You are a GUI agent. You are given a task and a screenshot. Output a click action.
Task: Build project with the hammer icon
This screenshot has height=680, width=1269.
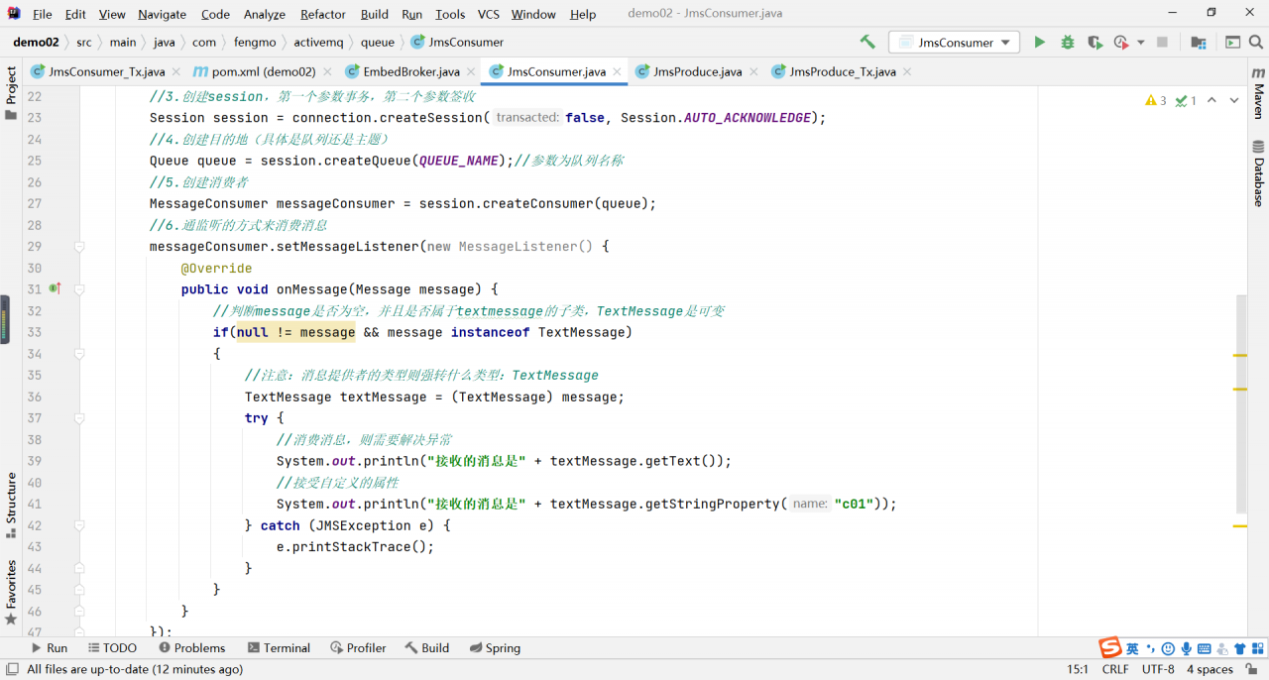tap(867, 43)
